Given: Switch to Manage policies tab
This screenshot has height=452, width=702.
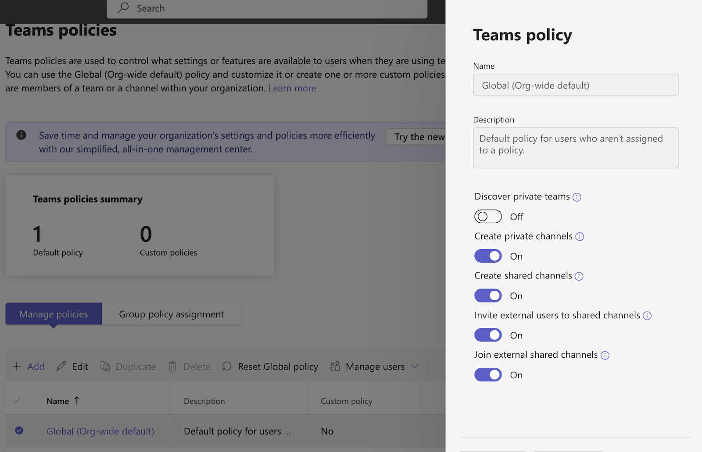Looking at the screenshot, I should 54,314.
